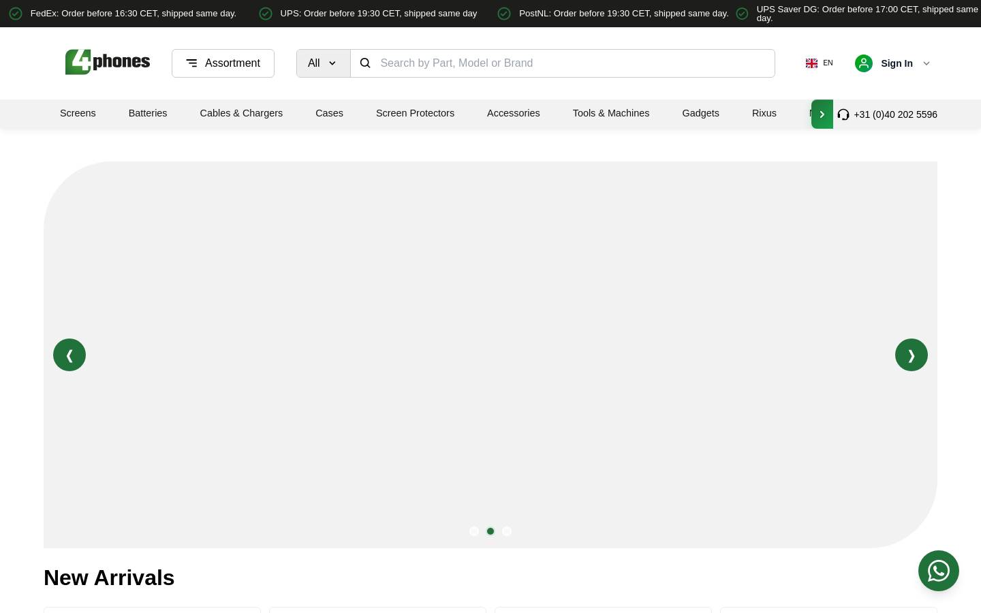Click Sign In

(x=897, y=63)
